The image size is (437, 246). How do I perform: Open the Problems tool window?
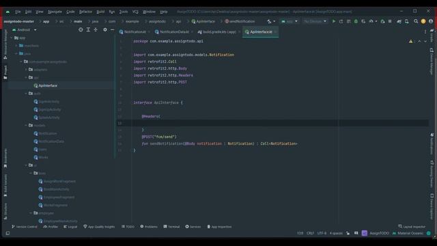coord(149,227)
